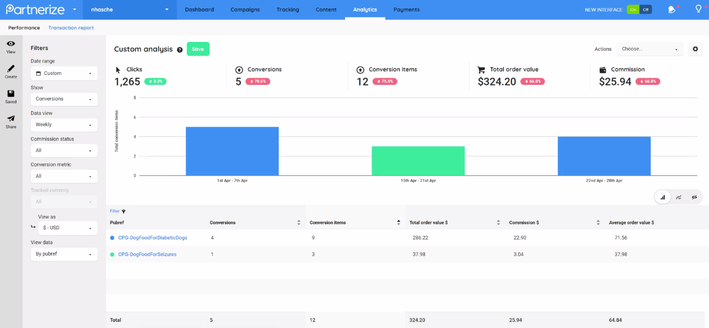Open the Conversion metric dropdown
Image resolution: width=709 pixels, height=328 pixels.
coord(64,176)
